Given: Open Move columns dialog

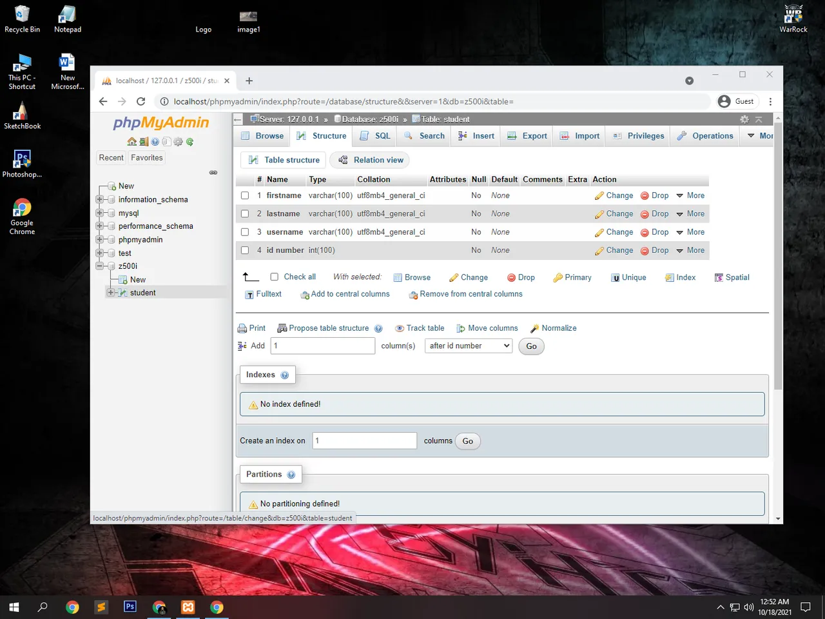Looking at the screenshot, I should click(x=487, y=328).
